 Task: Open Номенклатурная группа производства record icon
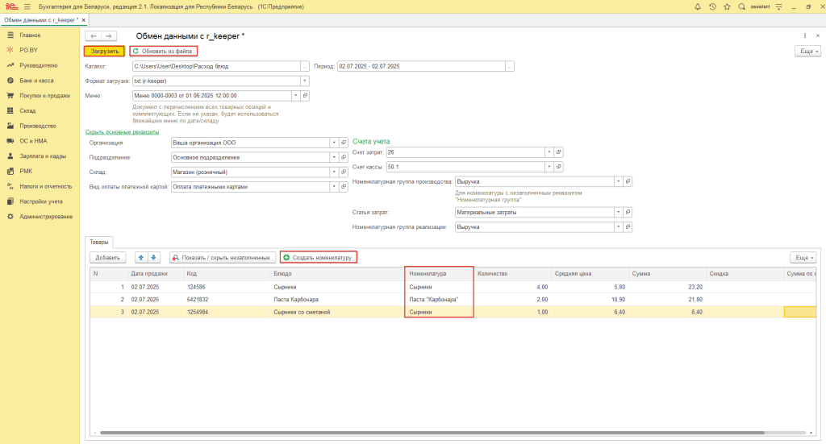pyautogui.click(x=628, y=181)
